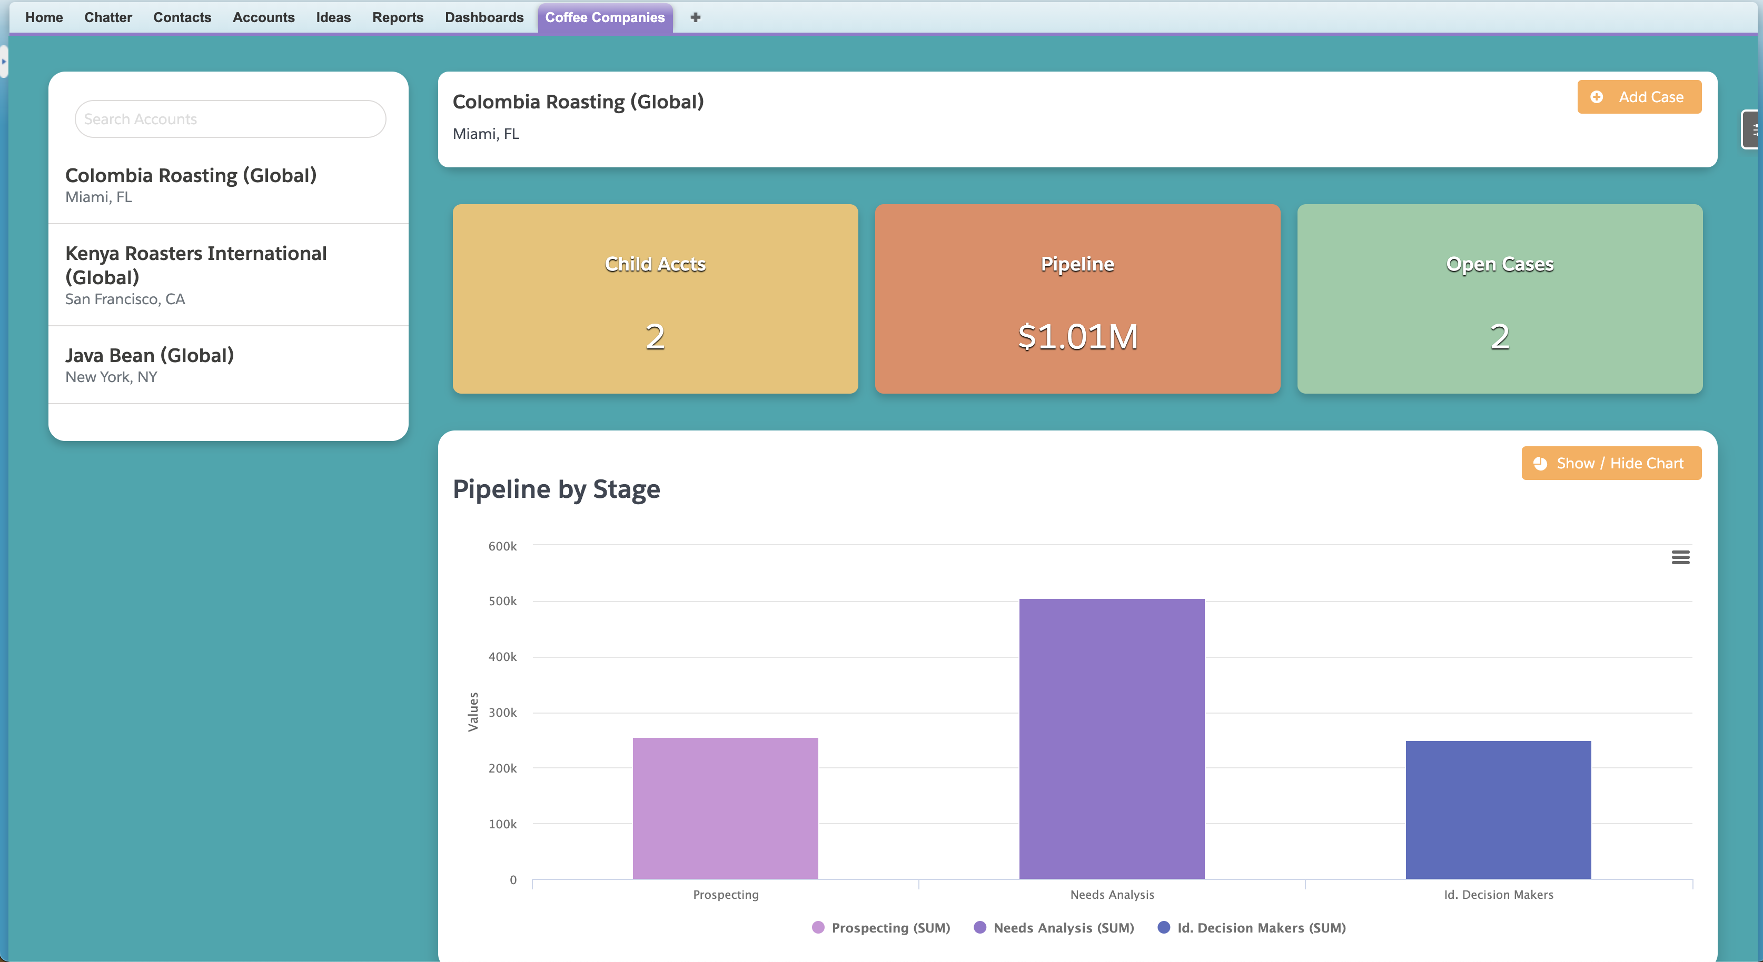The width and height of the screenshot is (1763, 962).
Task: Click the Add Case button
Action: (1639, 96)
